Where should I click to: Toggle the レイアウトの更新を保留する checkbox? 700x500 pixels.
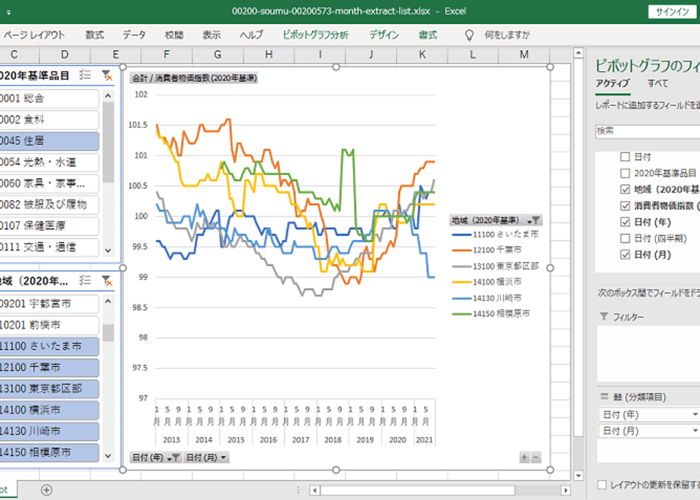[x=602, y=485]
